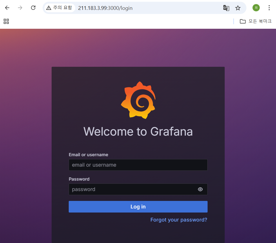Go back with the browser back arrow
Viewport: 276px width, 243px height.
[x=7, y=8]
